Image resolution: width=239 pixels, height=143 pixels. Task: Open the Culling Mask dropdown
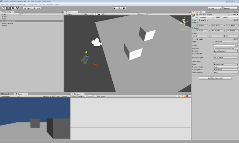225,70
